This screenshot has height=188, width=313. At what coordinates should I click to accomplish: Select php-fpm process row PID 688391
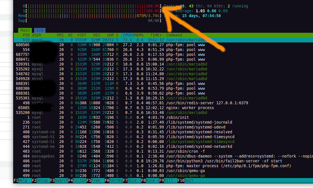[x=163, y=83]
